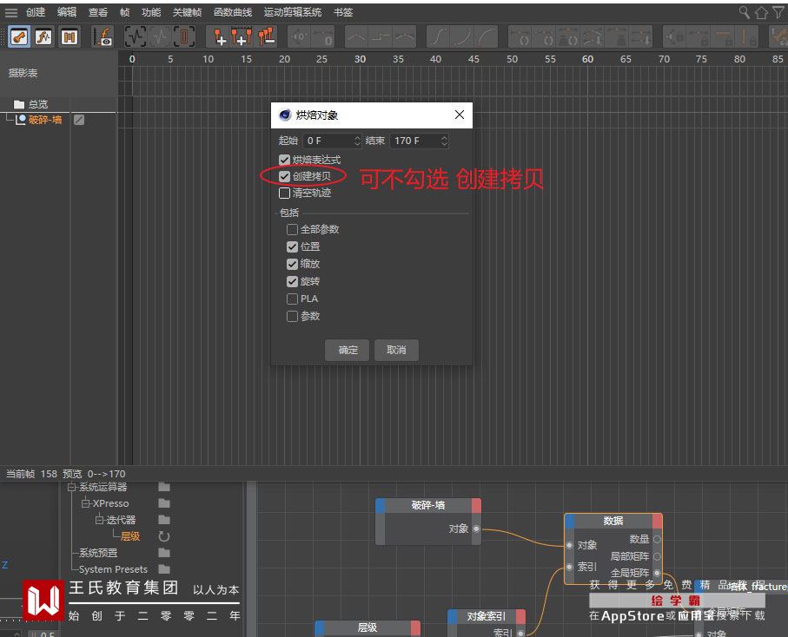Toggle 缩放 checkbox
This screenshot has width=788, height=637.
click(292, 264)
